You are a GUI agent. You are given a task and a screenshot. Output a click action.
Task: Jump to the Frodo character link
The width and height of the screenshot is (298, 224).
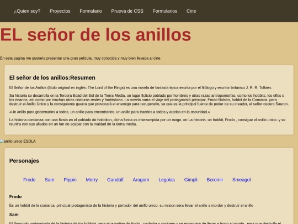click(29, 180)
